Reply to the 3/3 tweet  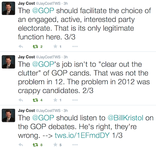[21, 46]
